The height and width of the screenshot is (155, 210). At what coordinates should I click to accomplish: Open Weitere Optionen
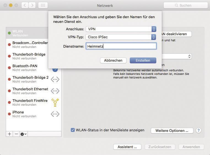[172, 131]
